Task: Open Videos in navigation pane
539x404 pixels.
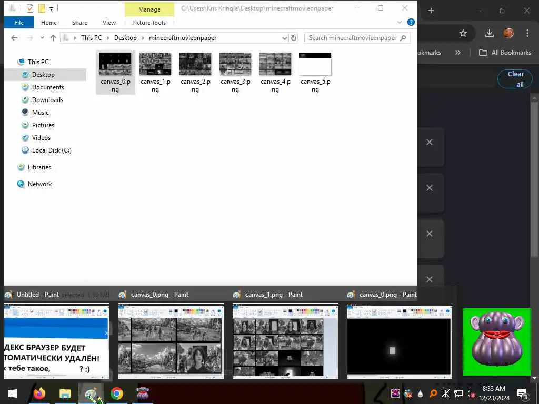Action: click(41, 138)
